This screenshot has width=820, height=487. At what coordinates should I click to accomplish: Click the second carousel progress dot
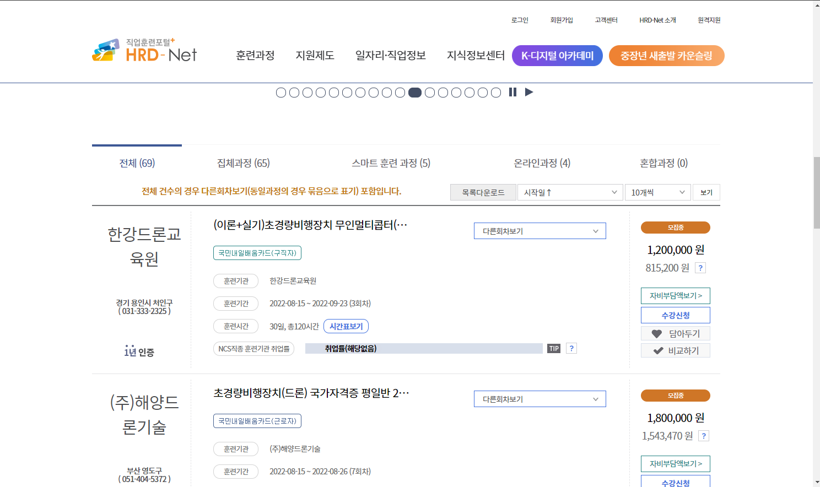pos(294,92)
